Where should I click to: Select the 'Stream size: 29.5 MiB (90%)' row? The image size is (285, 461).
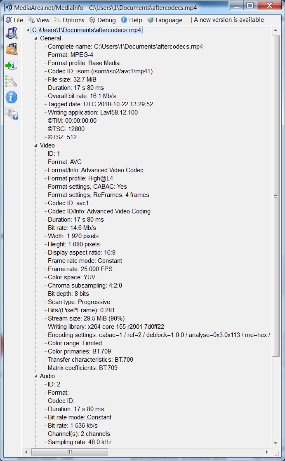coord(86,318)
